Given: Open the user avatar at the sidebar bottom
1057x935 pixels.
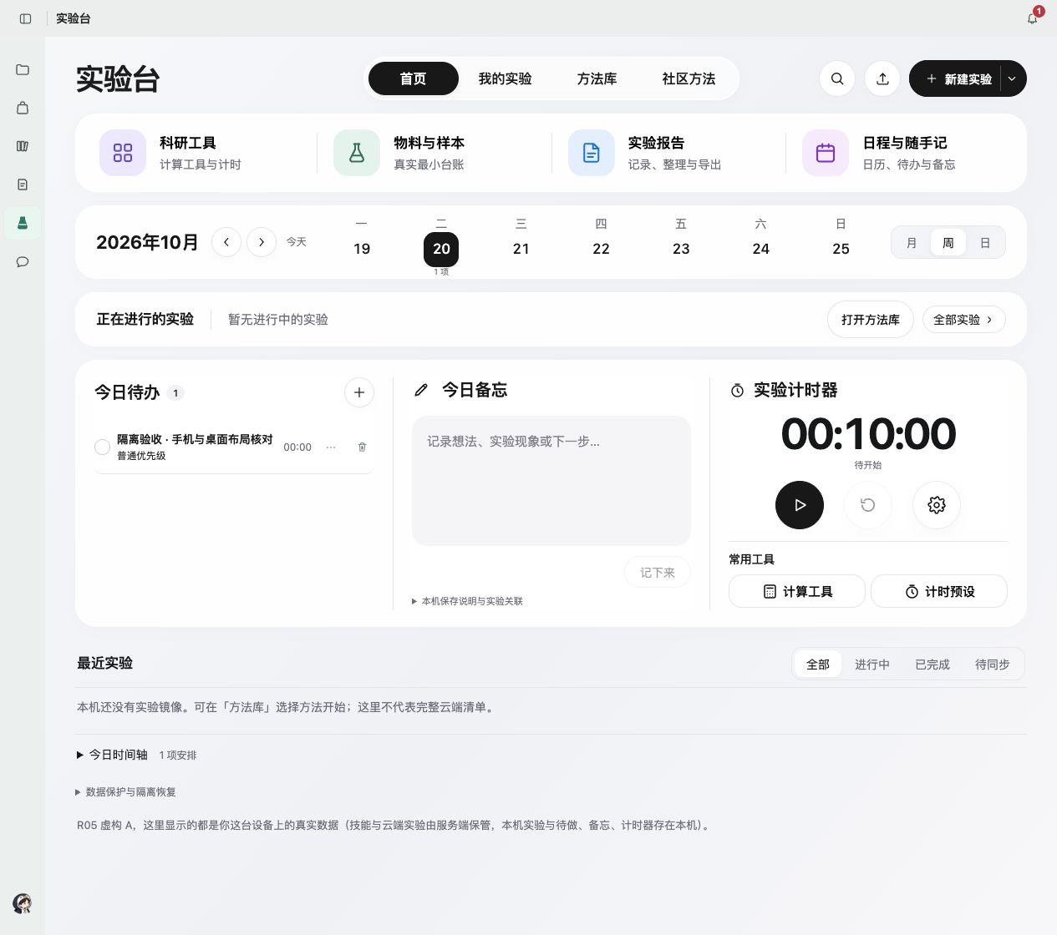Looking at the screenshot, I should pos(23,902).
